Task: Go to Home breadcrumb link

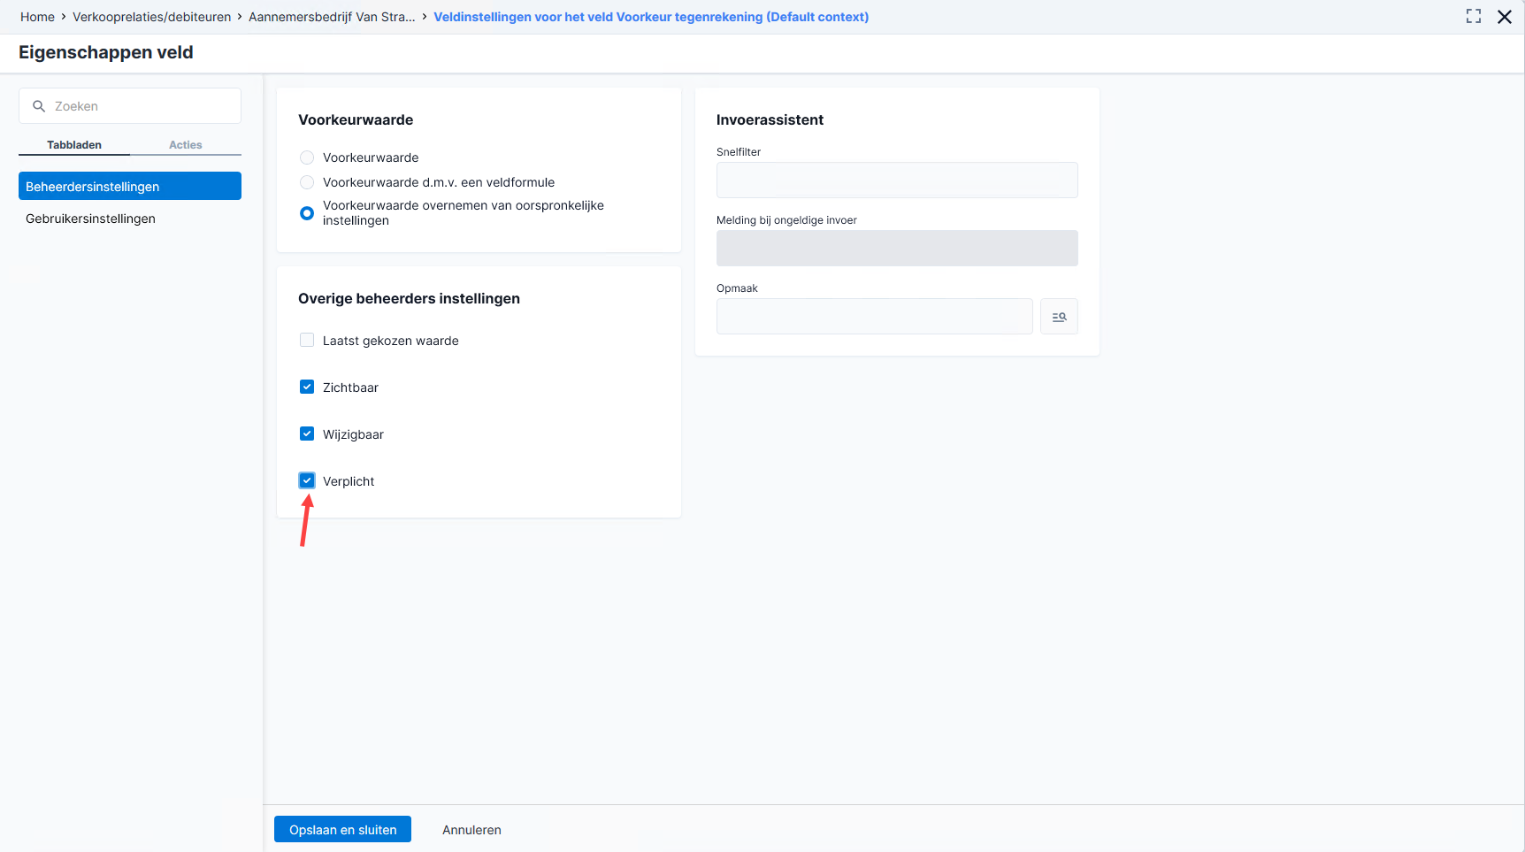Action: click(37, 17)
